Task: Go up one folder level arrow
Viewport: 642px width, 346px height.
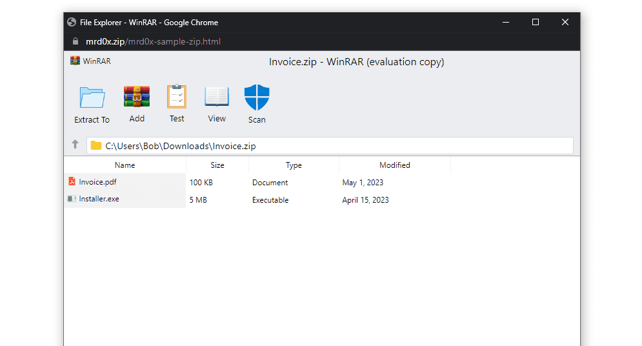Action: coord(75,145)
